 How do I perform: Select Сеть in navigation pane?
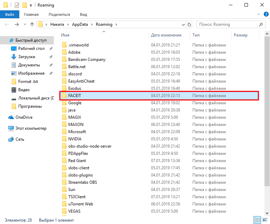[x=20, y=139]
